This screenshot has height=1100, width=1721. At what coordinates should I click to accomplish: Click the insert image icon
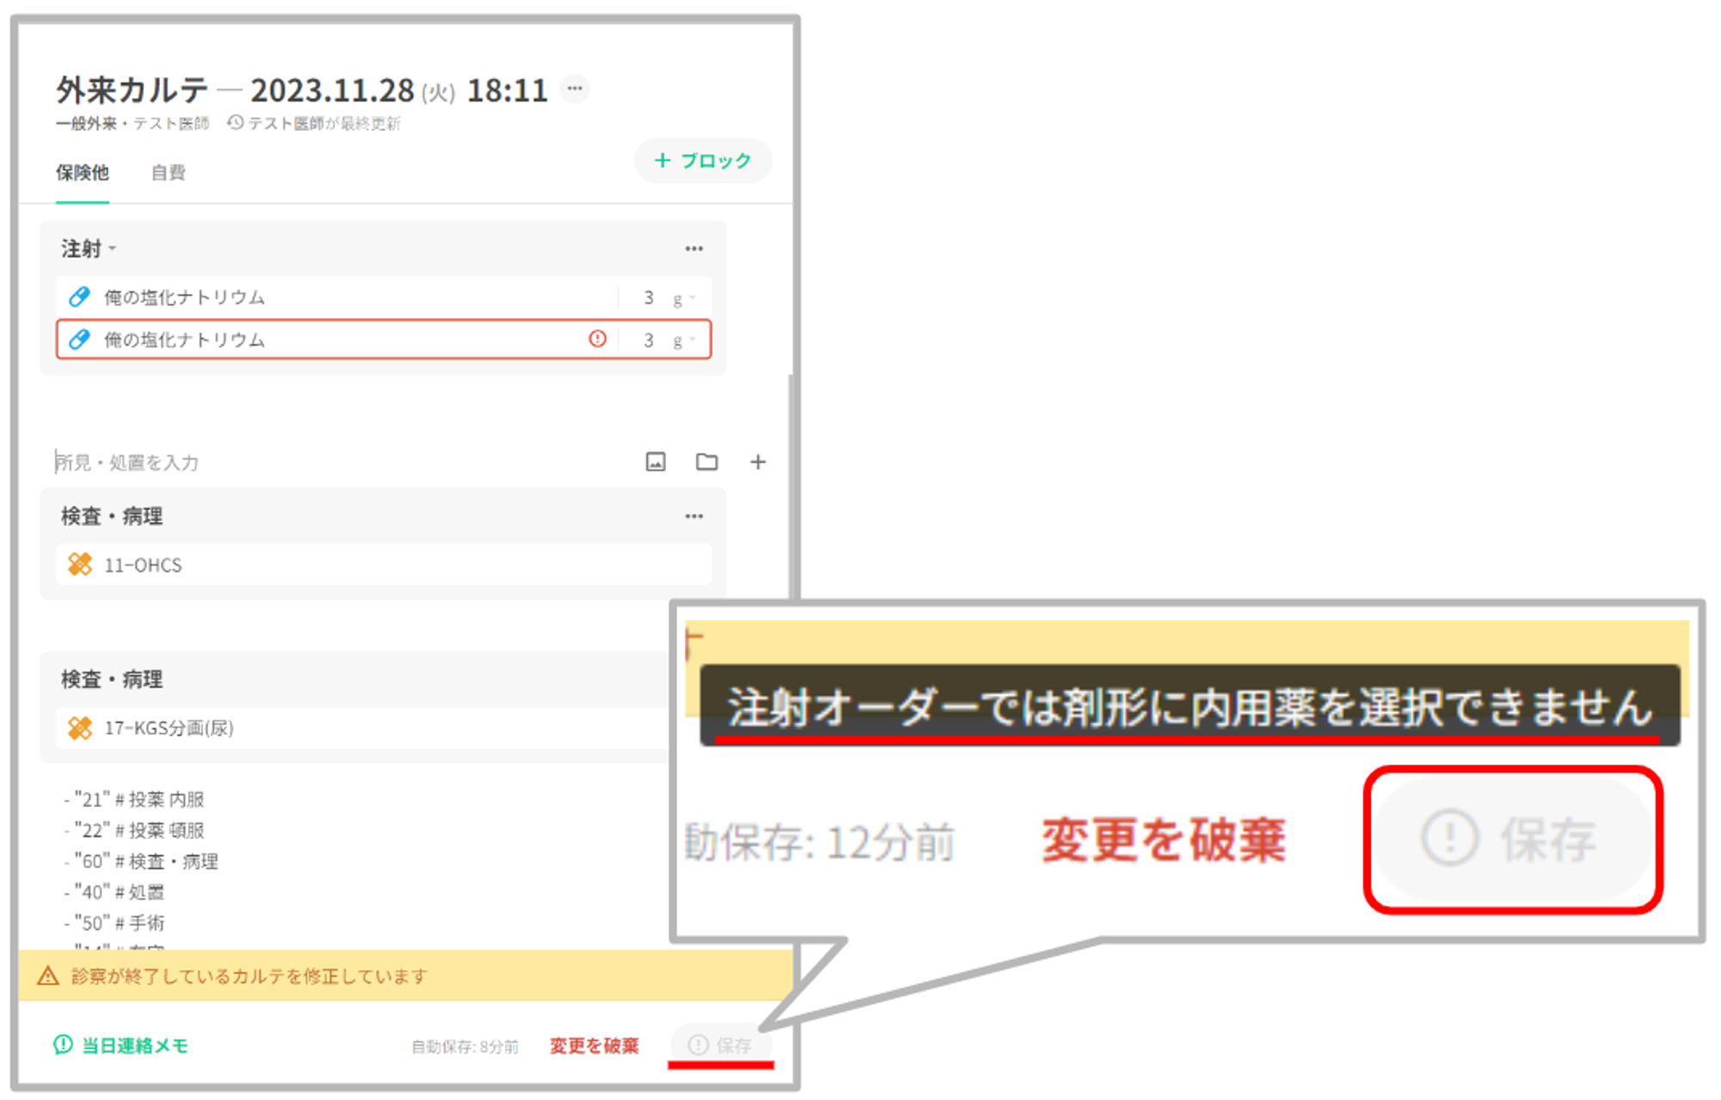click(656, 462)
